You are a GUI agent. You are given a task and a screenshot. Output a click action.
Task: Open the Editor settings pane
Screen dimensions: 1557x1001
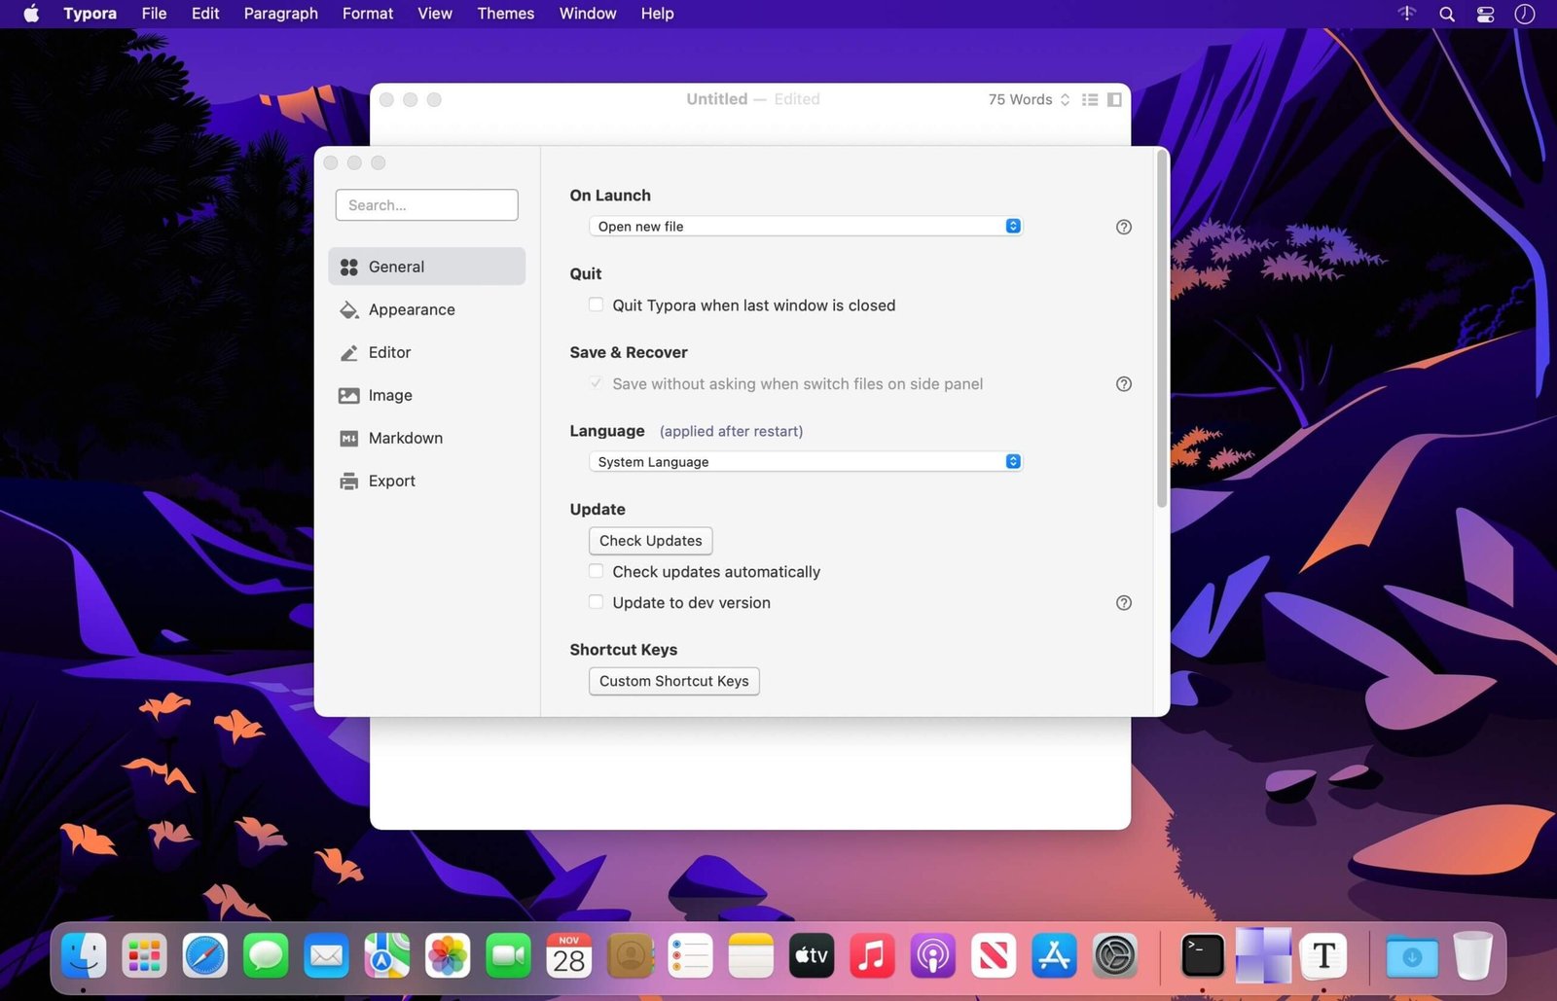click(x=389, y=352)
